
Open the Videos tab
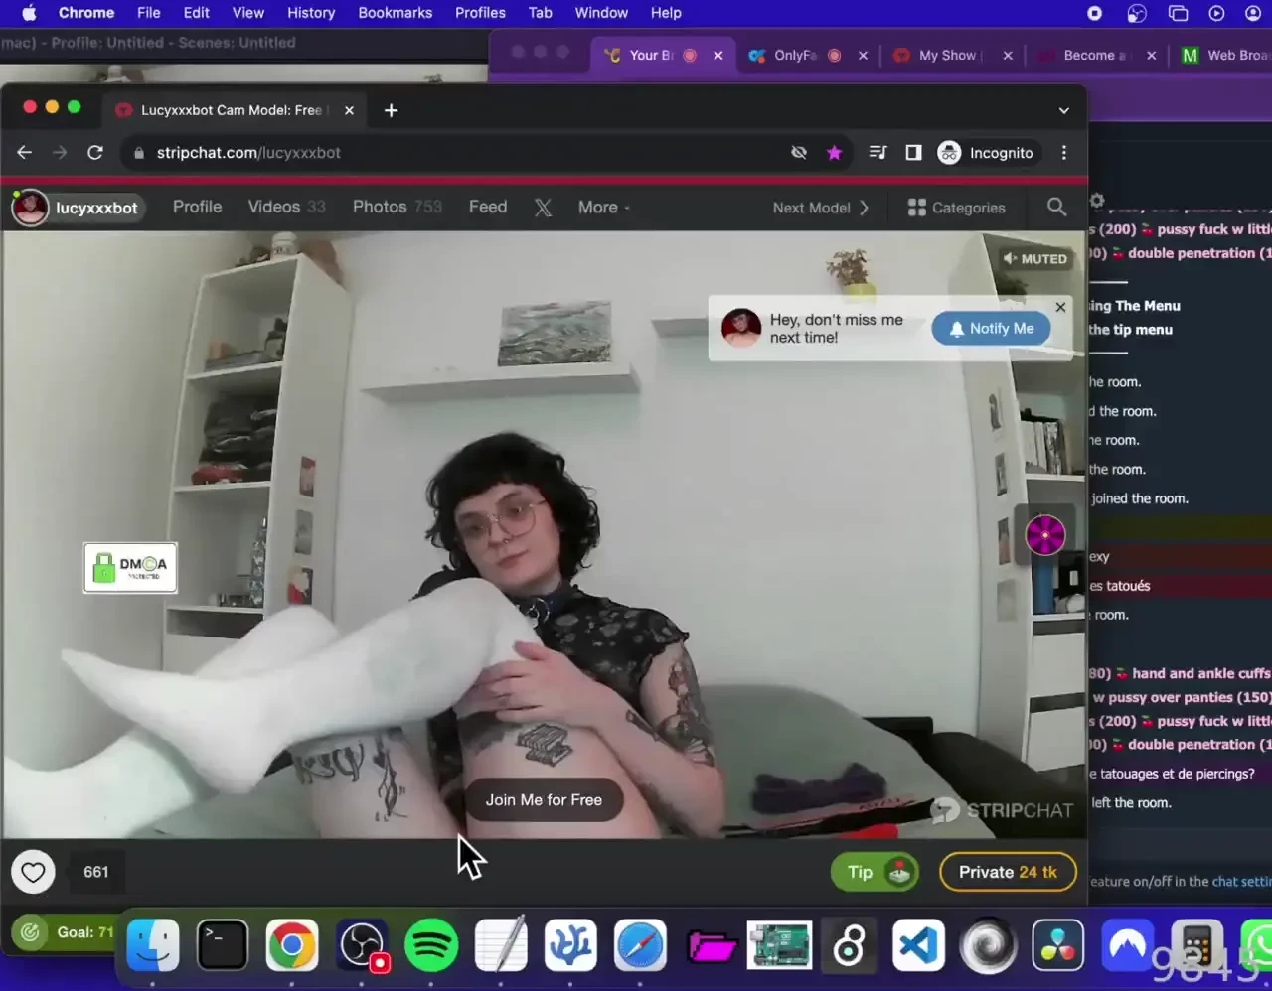coord(286,207)
